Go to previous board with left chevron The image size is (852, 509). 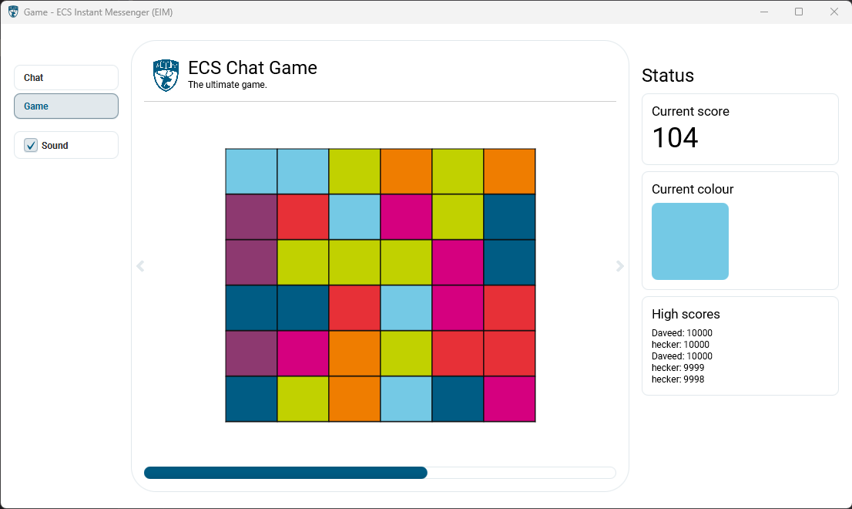pyautogui.click(x=140, y=266)
